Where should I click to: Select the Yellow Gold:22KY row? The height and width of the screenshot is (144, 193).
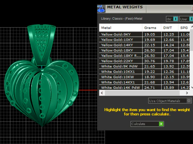[x=144, y=61]
